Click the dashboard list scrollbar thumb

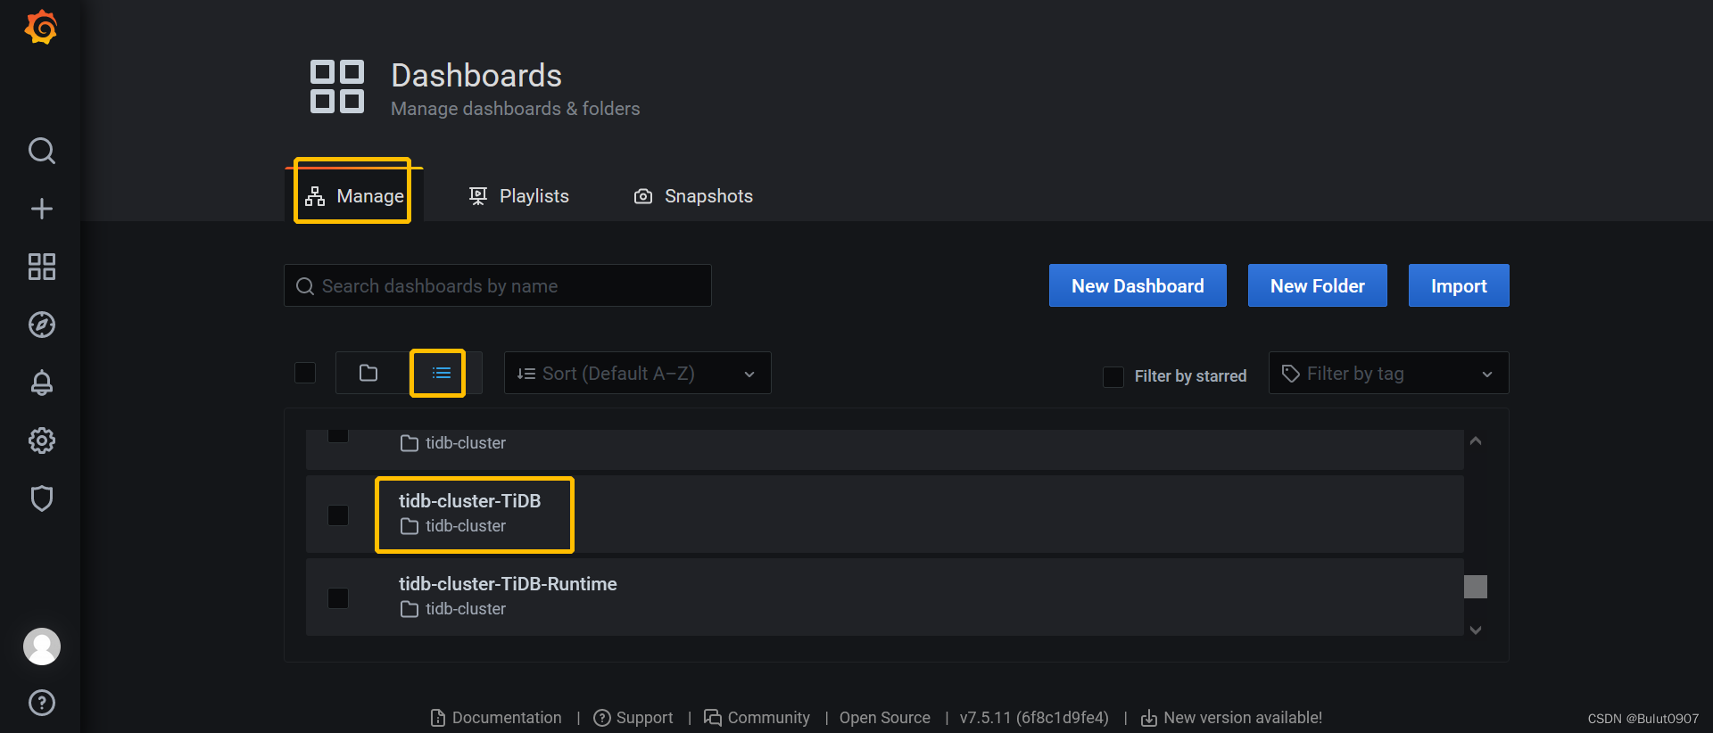click(1476, 587)
